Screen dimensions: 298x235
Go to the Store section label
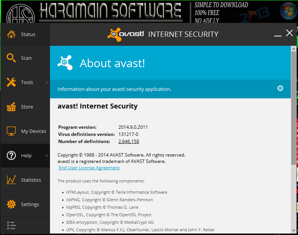click(x=27, y=107)
